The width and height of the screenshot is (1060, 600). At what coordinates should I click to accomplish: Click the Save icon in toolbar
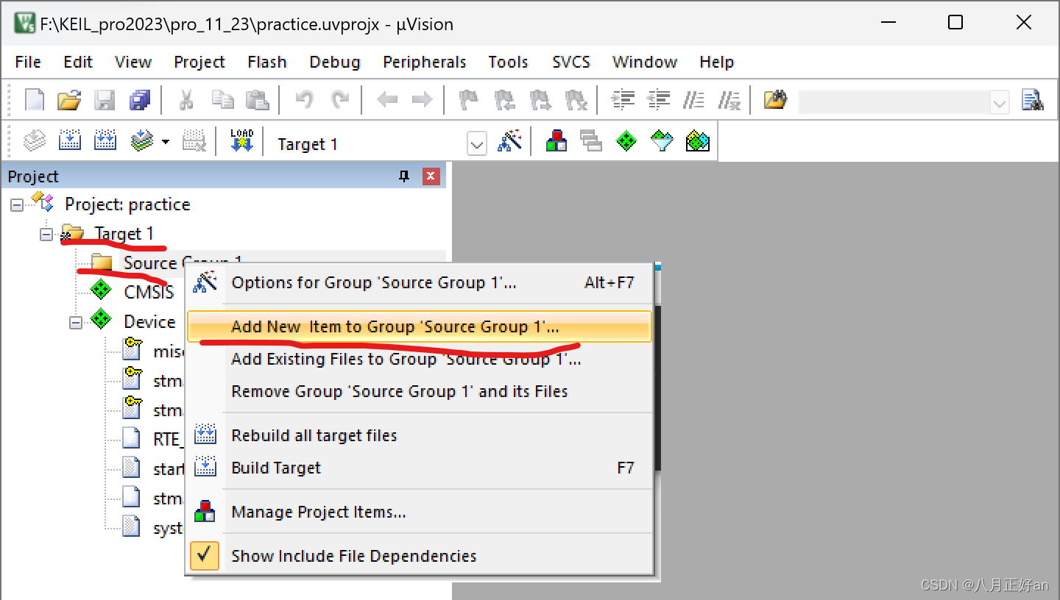point(105,99)
